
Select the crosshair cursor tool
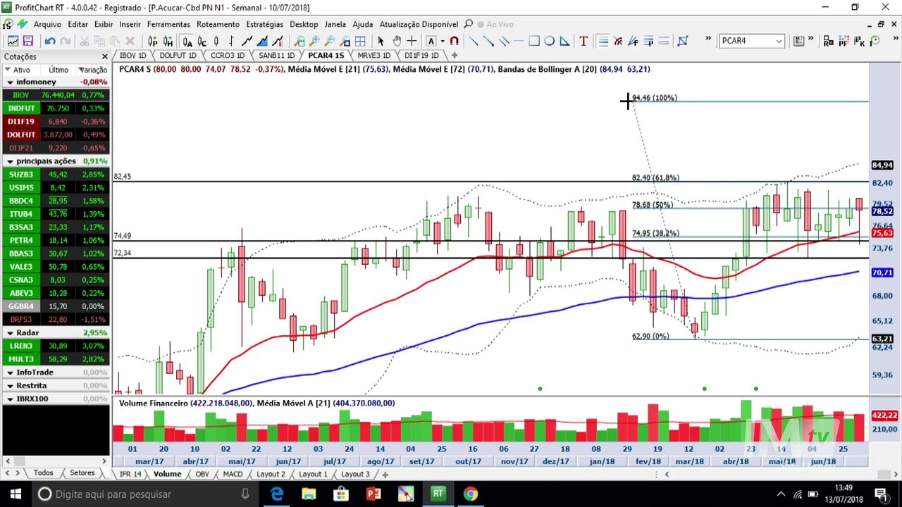coord(412,41)
